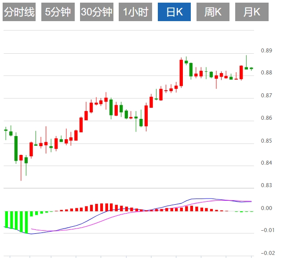Viewport: 284px width, 258px height.
Task: Select the 5分钟 interval tab
Action: [x=58, y=12]
